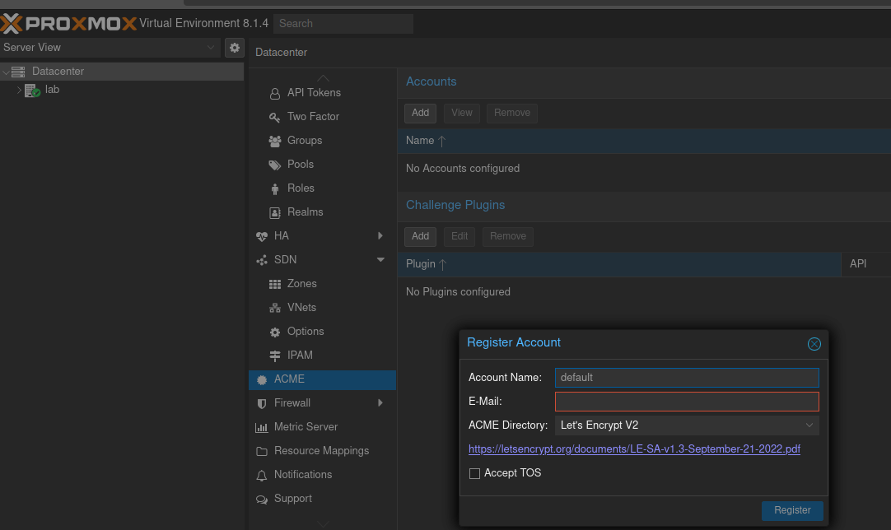Image resolution: width=891 pixels, height=530 pixels.
Task: Click the SDN network icon
Action: [262, 260]
